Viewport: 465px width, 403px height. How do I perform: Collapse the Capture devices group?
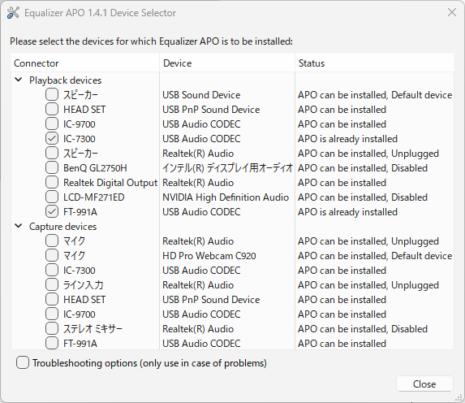(19, 227)
